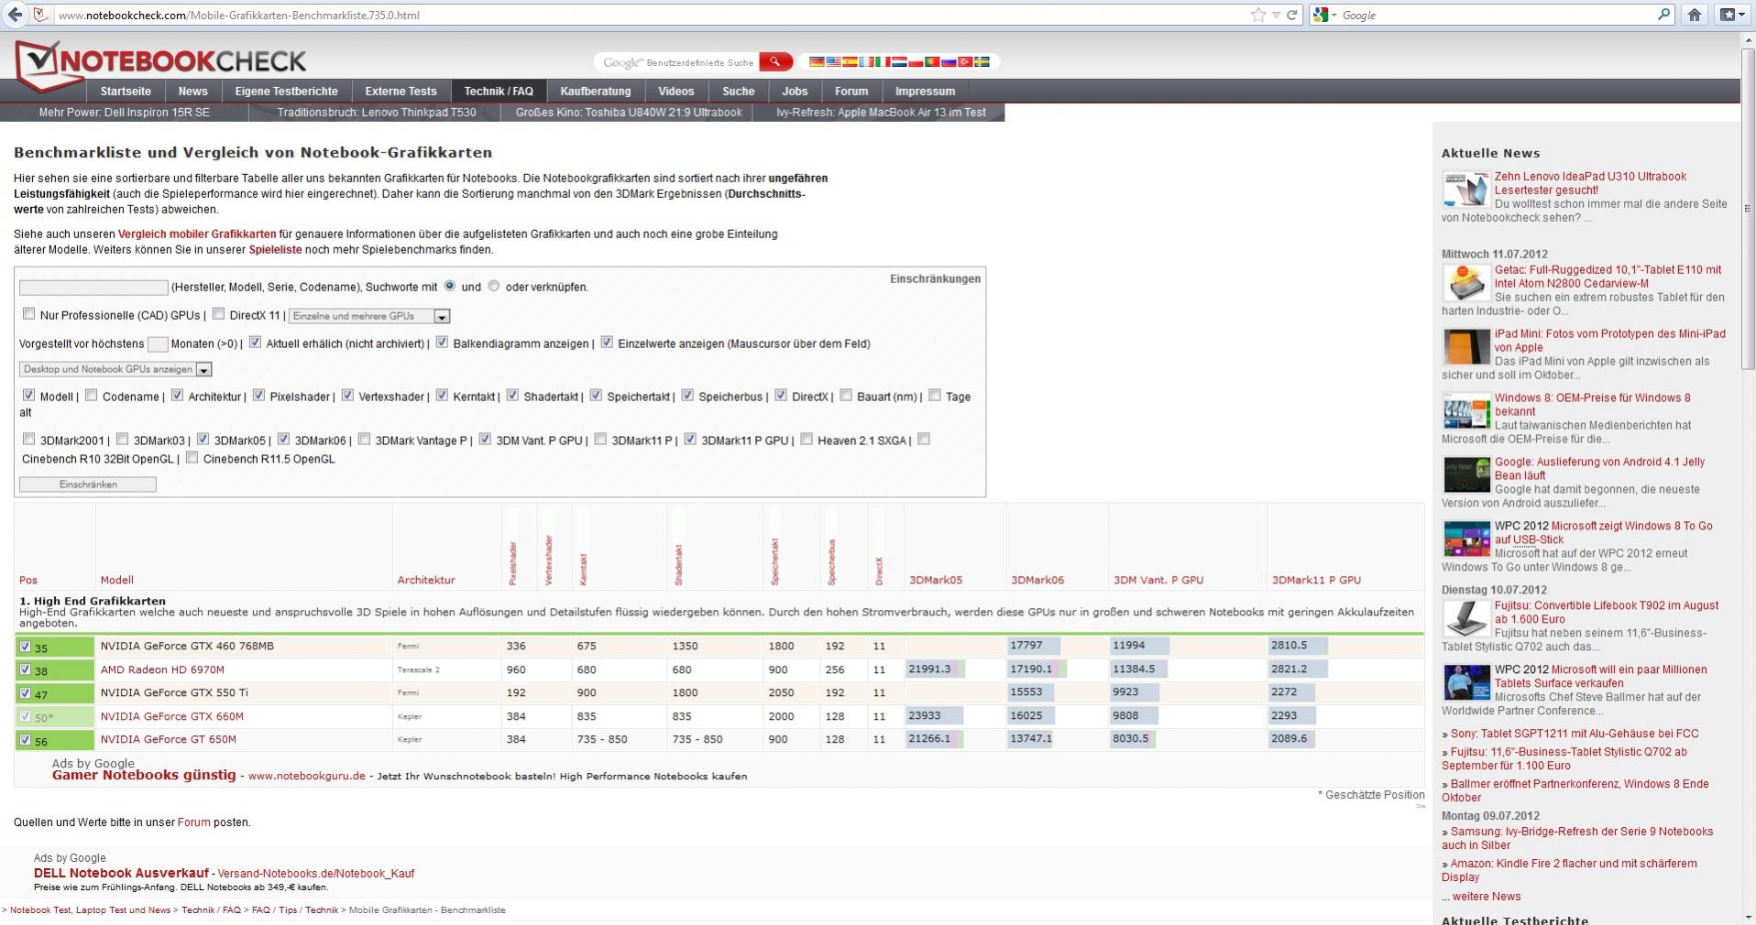This screenshot has height=925, width=1756.
Task: Switch site language via Portuguese flag
Action: [932, 61]
